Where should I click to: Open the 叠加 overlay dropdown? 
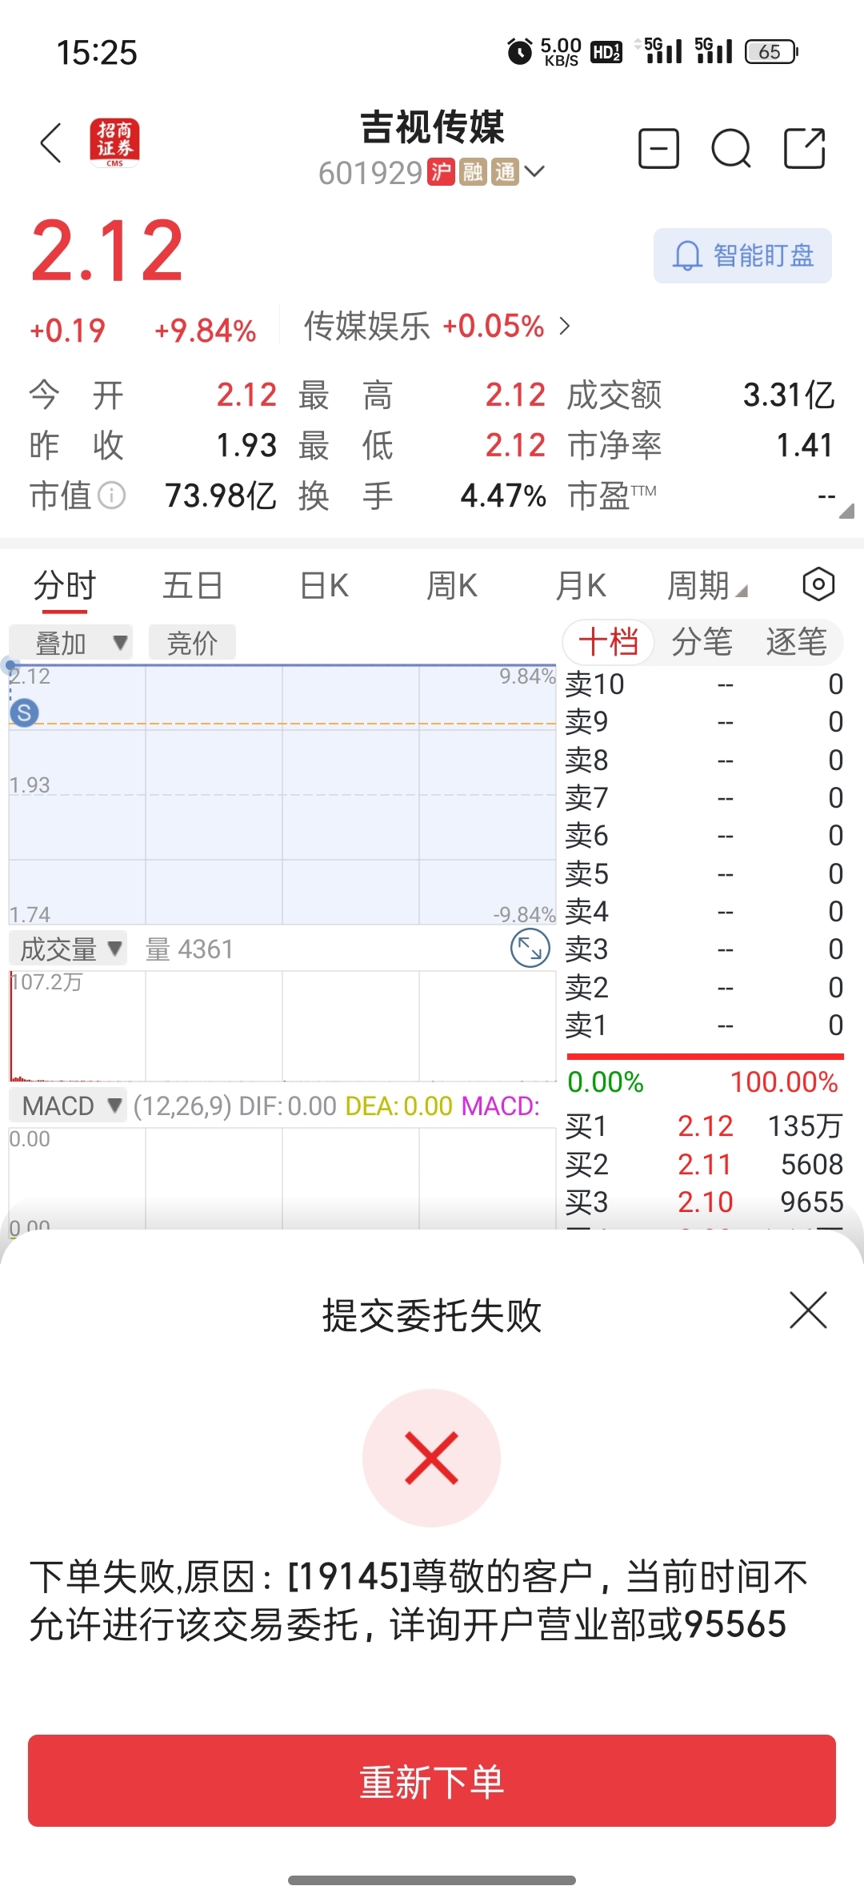(x=70, y=642)
